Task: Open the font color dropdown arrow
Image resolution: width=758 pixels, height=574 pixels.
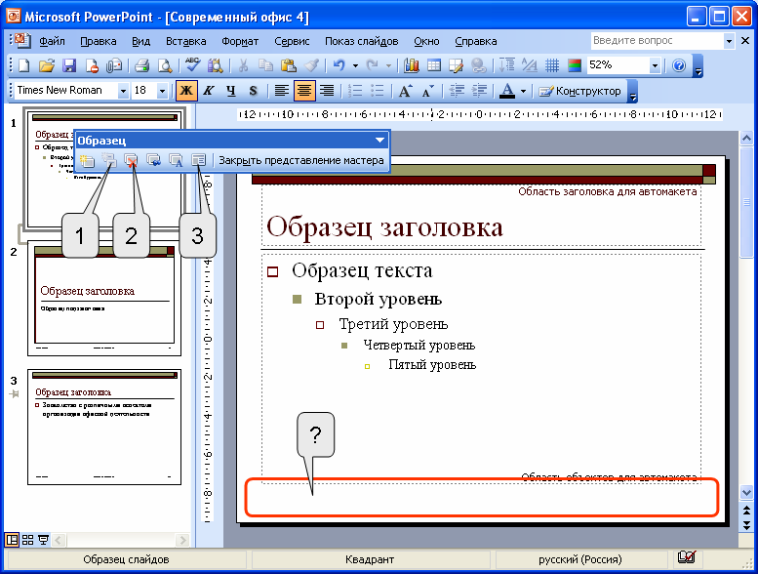Action: (523, 91)
